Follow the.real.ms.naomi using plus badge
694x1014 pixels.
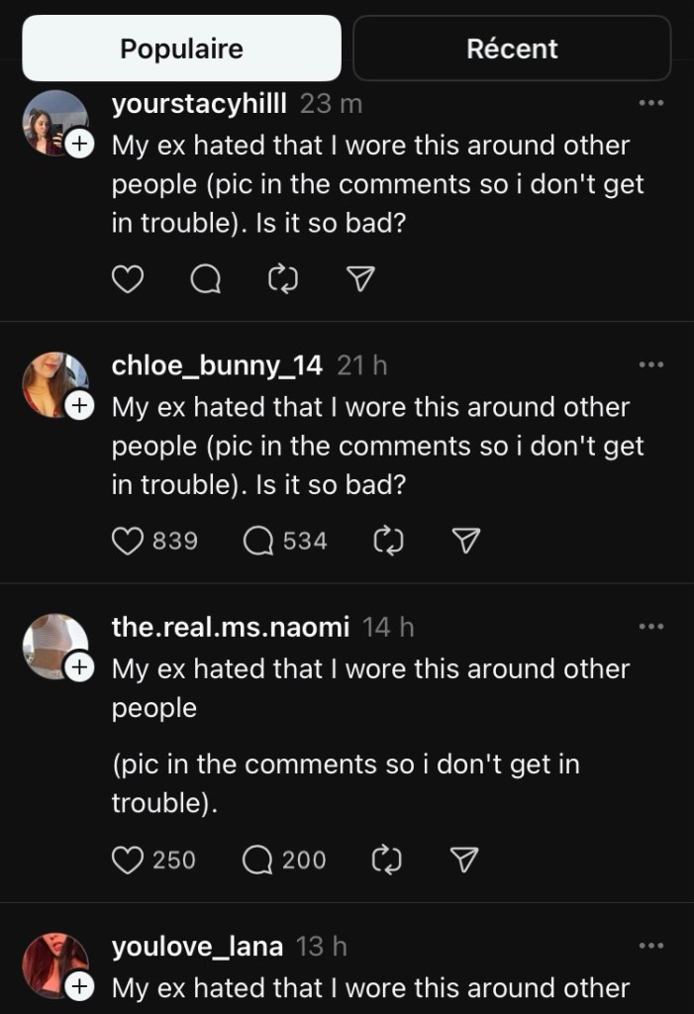(78, 668)
